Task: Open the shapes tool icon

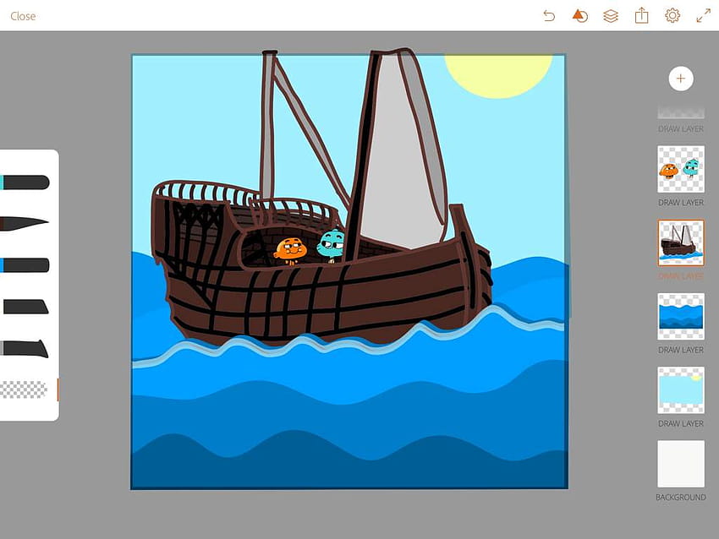Action: pos(580,16)
